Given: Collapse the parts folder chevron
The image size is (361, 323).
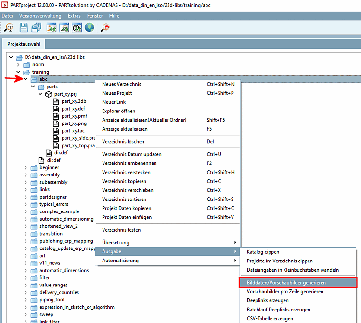Looking at the screenshot, I should [33, 87].
